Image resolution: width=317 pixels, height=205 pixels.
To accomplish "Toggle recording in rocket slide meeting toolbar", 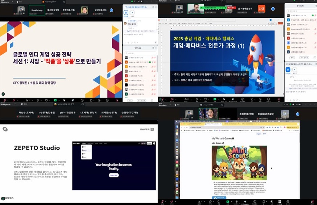I will tap(260, 99).
